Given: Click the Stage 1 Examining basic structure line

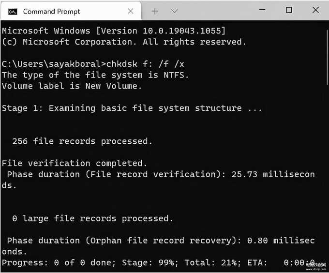Looking at the screenshot, I should click(132, 108).
